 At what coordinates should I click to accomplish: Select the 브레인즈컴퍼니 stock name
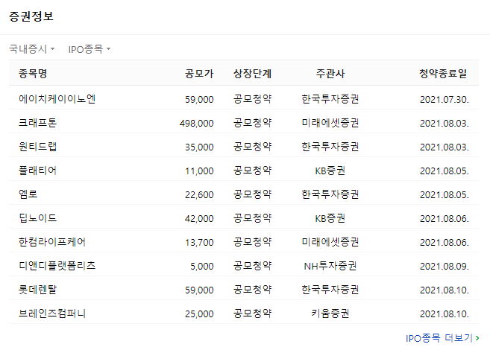click(52, 314)
